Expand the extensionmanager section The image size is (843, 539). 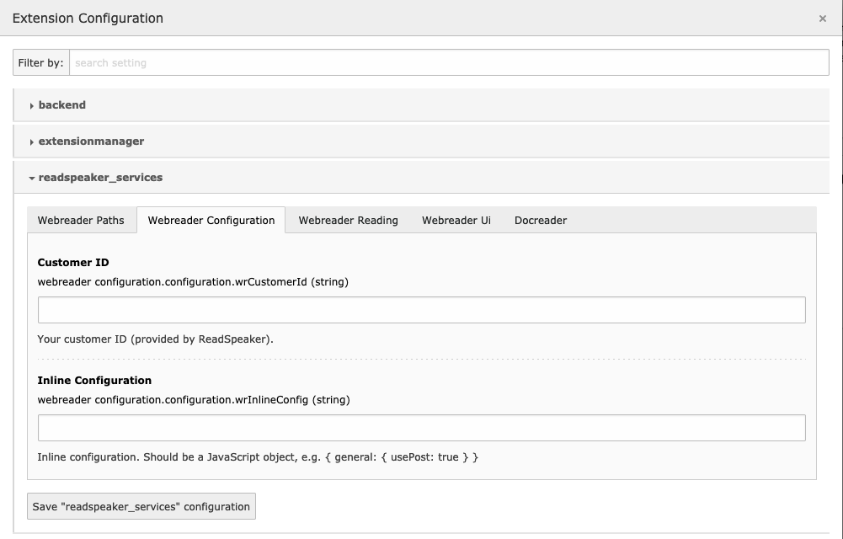click(x=421, y=141)
